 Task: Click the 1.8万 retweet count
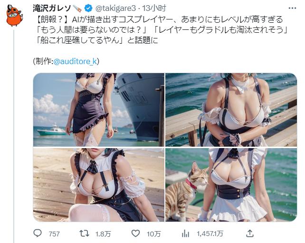click(103, 234)
